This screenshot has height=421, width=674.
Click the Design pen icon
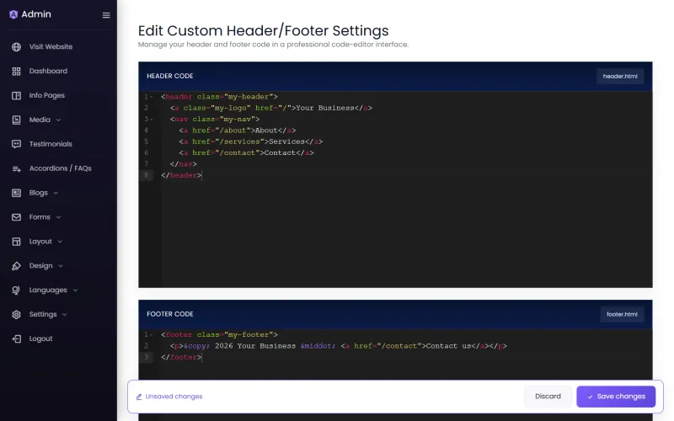pyautogui.click(x=16, y=266)
